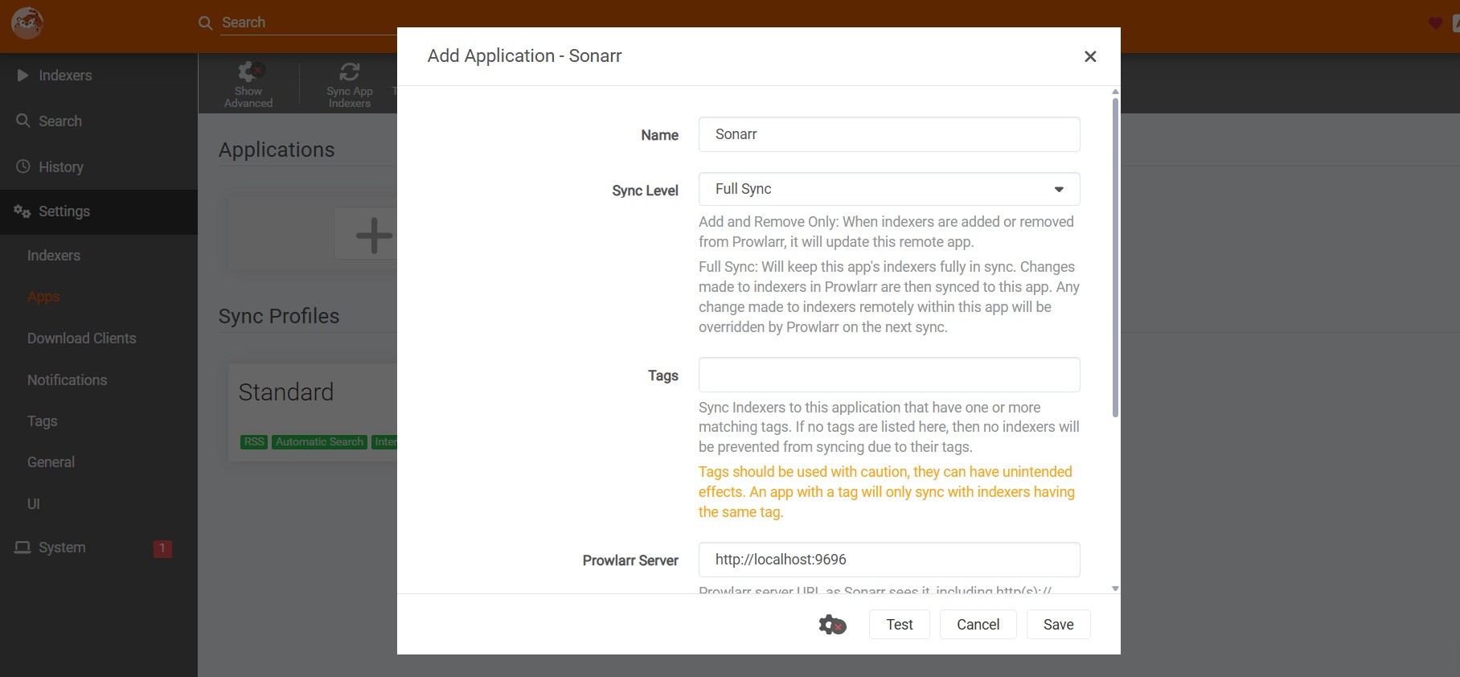Image resolution: width=1460 pixels, height=677 pixels.
Task: Click the Prowlarr logo icon
Action: point(27,23)
